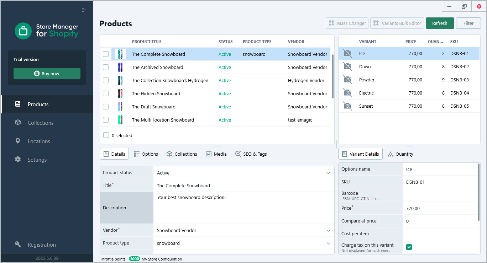Screen dimensions: 487x263
Task: Disable Charge tax on this variant
Action: pyautogui.click(x=409, y=247)
